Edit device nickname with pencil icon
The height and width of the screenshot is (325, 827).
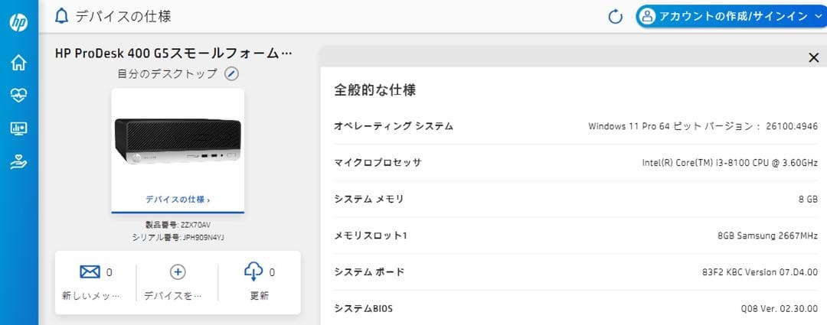pyautogui.click(x=231, y=73)
